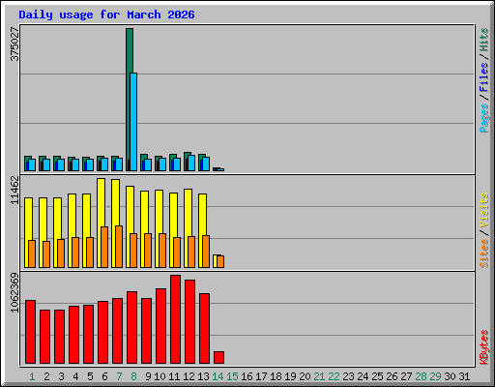Click day label 20 on x-axis
495x387 pixels.
(305, 376)
